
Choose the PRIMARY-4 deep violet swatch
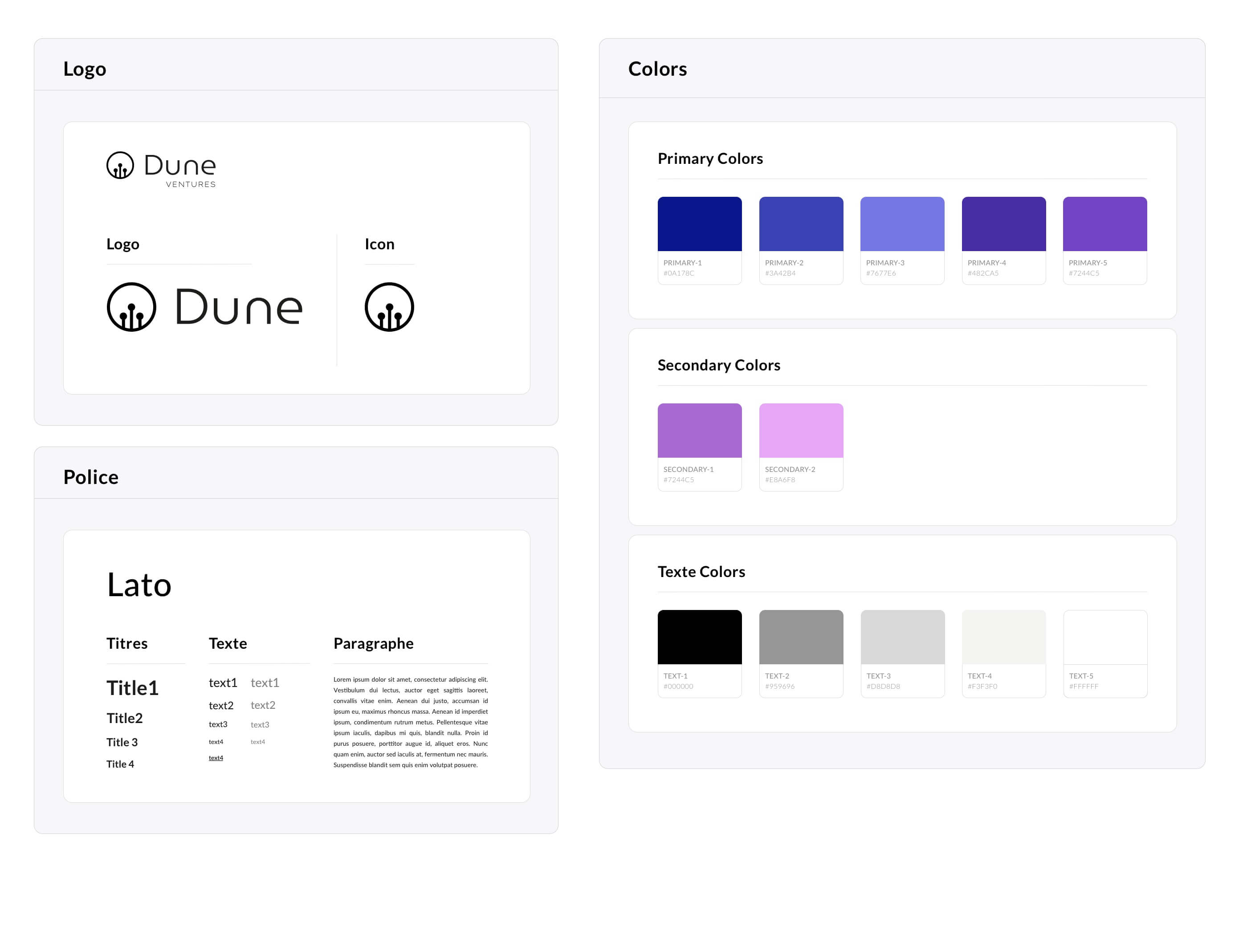1003,224
